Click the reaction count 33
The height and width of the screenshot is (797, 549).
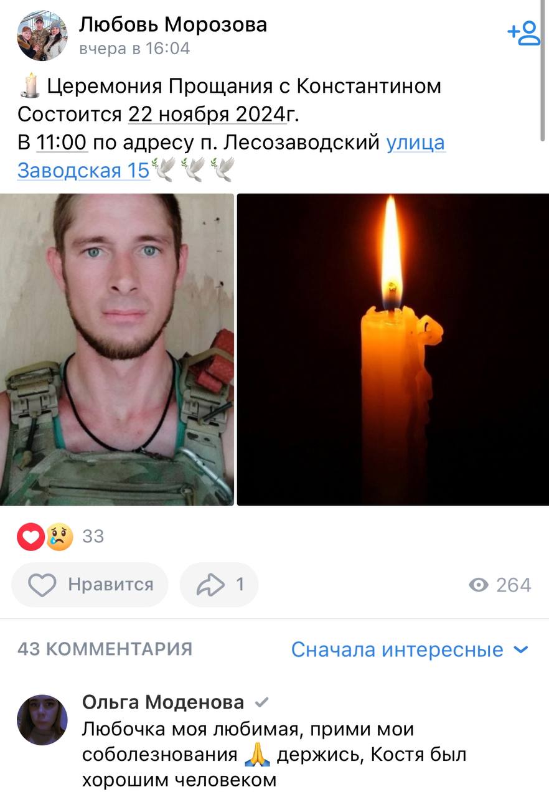click(x=93, y=536)
